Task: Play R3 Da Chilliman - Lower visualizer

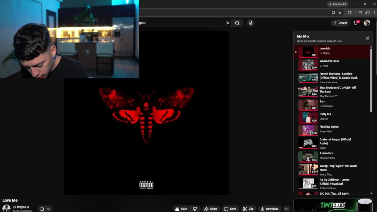Action: click(332, 184)
